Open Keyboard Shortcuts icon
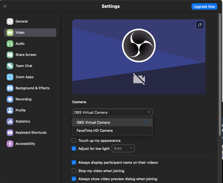This screenshot has width=223, height=183. (10, 133)
